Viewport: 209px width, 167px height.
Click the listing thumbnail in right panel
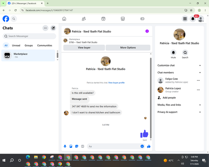pos(179,35)
